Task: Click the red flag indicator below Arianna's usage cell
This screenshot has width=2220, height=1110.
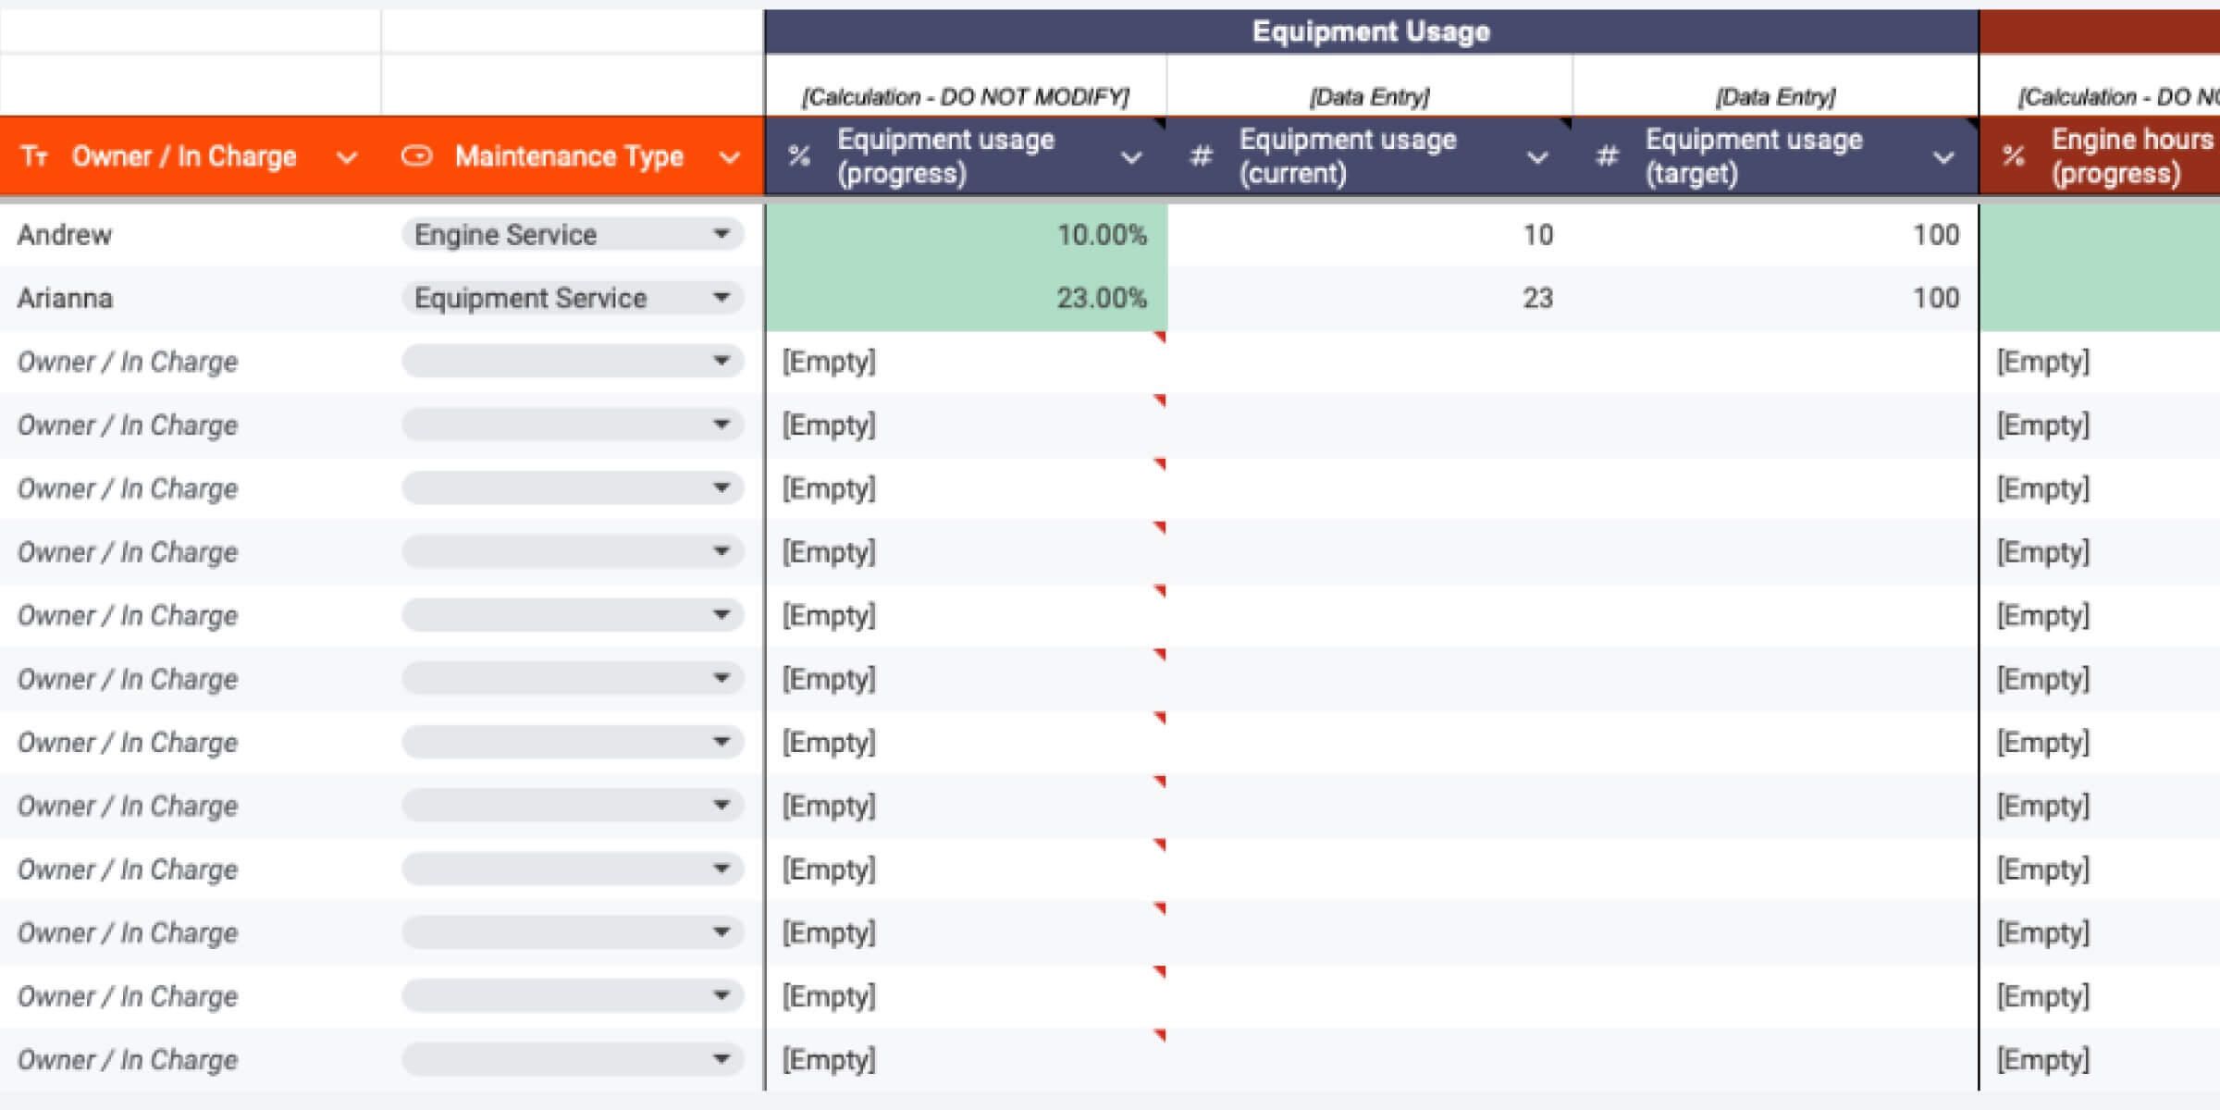Action: pyautogui.click(x=1161, y=336)
